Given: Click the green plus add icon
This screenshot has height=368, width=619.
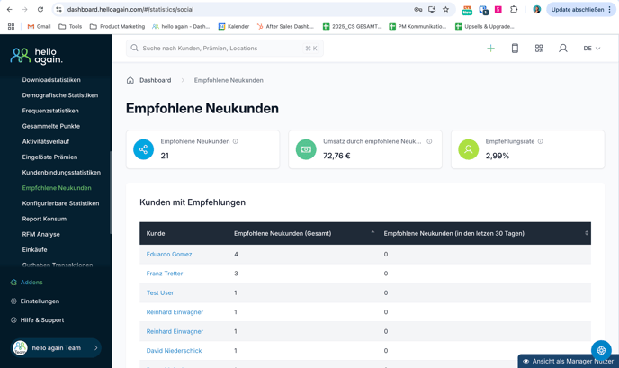Looking at the screenshot, I should point(490,49).
